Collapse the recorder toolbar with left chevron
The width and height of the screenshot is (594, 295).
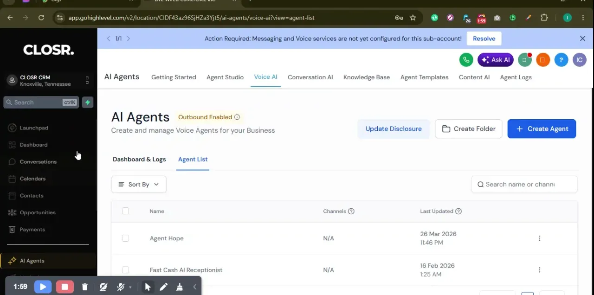point(195,287)
